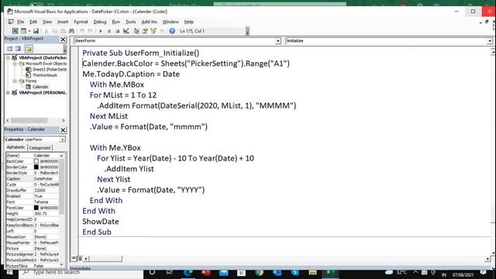Open the Initialize procedure dropdown
Viewport: 496px width, 279px height.
point(490,41)
